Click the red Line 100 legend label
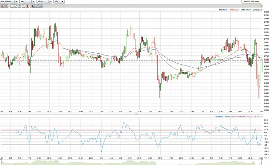272x165 pixels. [x=234, y=117]
